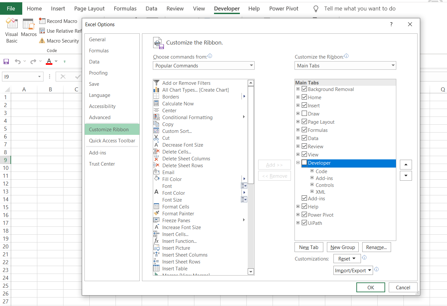Image resolution: width=447 pixels, height=306 pixels.
Task: Open Macro Security warning icon
Action: coord(42,41)
